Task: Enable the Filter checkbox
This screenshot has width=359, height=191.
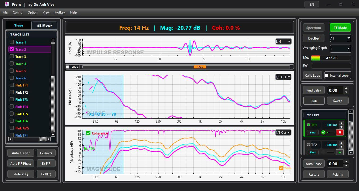Action: click(67, 67)
